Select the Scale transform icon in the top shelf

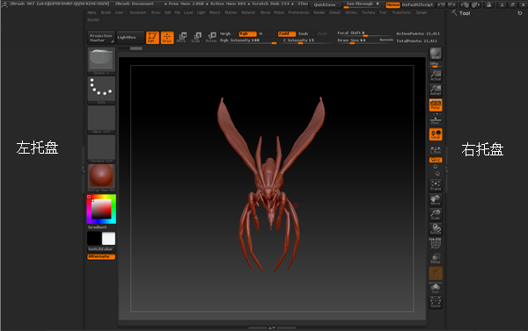[x=196, y=37]
